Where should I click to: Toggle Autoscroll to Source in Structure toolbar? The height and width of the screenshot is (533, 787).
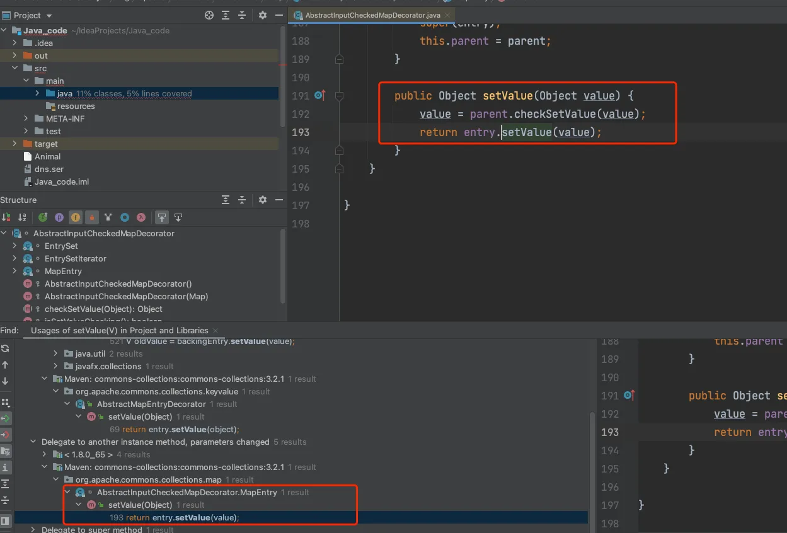[162, 217]
